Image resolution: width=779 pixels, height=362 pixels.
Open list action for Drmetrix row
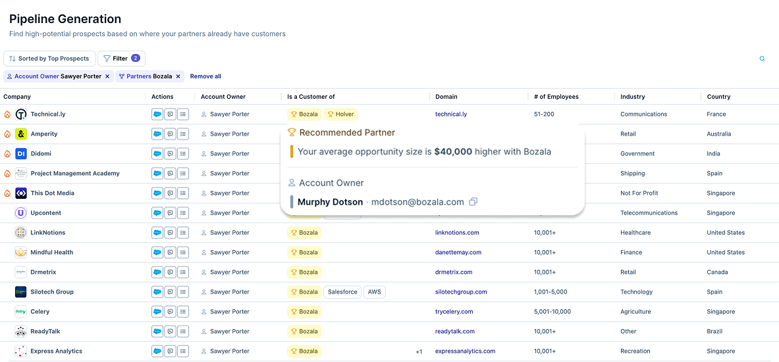183,272
